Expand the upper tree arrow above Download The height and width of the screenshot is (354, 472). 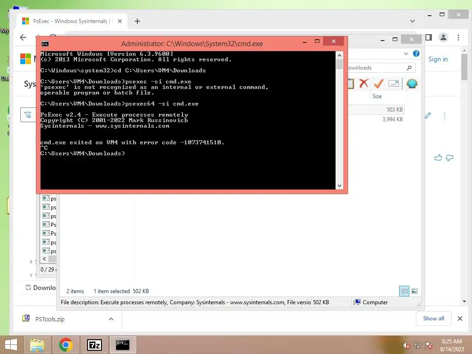pos(31,262)
